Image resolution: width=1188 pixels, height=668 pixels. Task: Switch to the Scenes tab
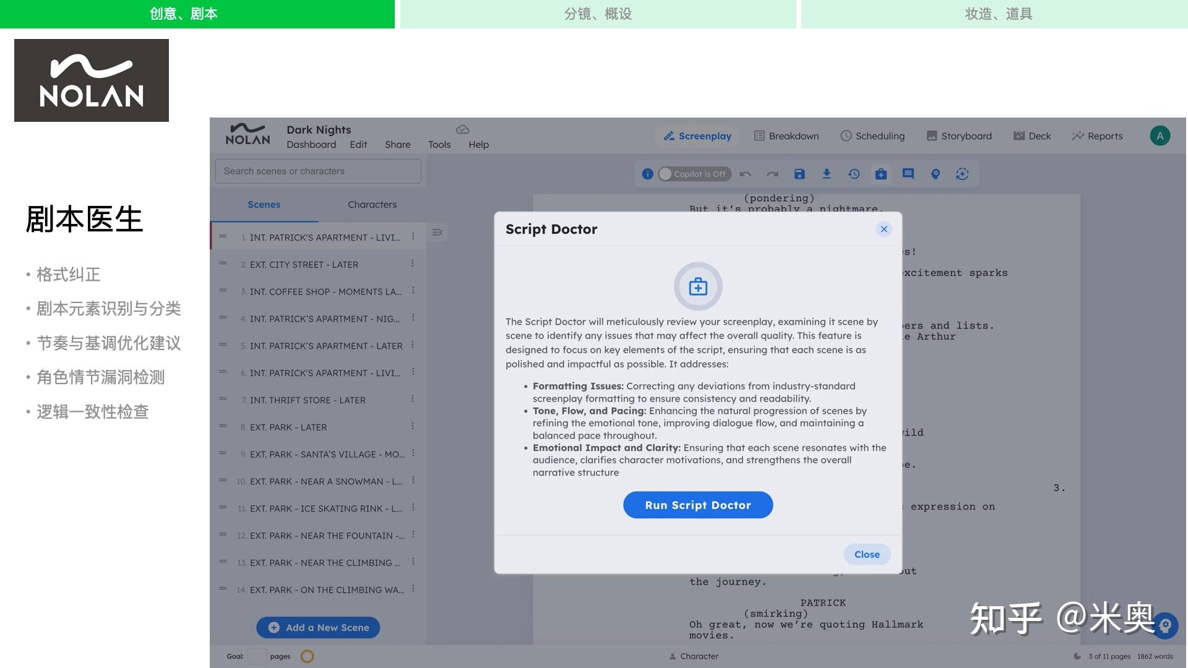pyautogui.click(x=264, y=205)
